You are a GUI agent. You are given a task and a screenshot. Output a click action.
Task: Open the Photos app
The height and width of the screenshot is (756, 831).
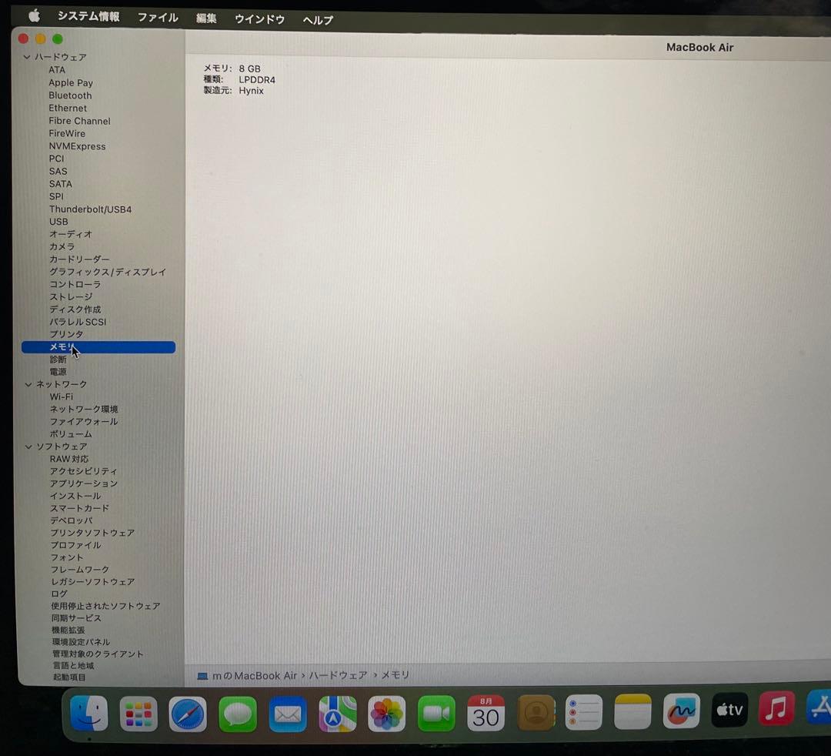tap(387, 712)
